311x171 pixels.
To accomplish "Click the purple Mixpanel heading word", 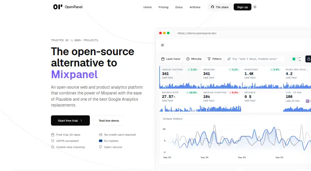I will [x=74, y=75].
